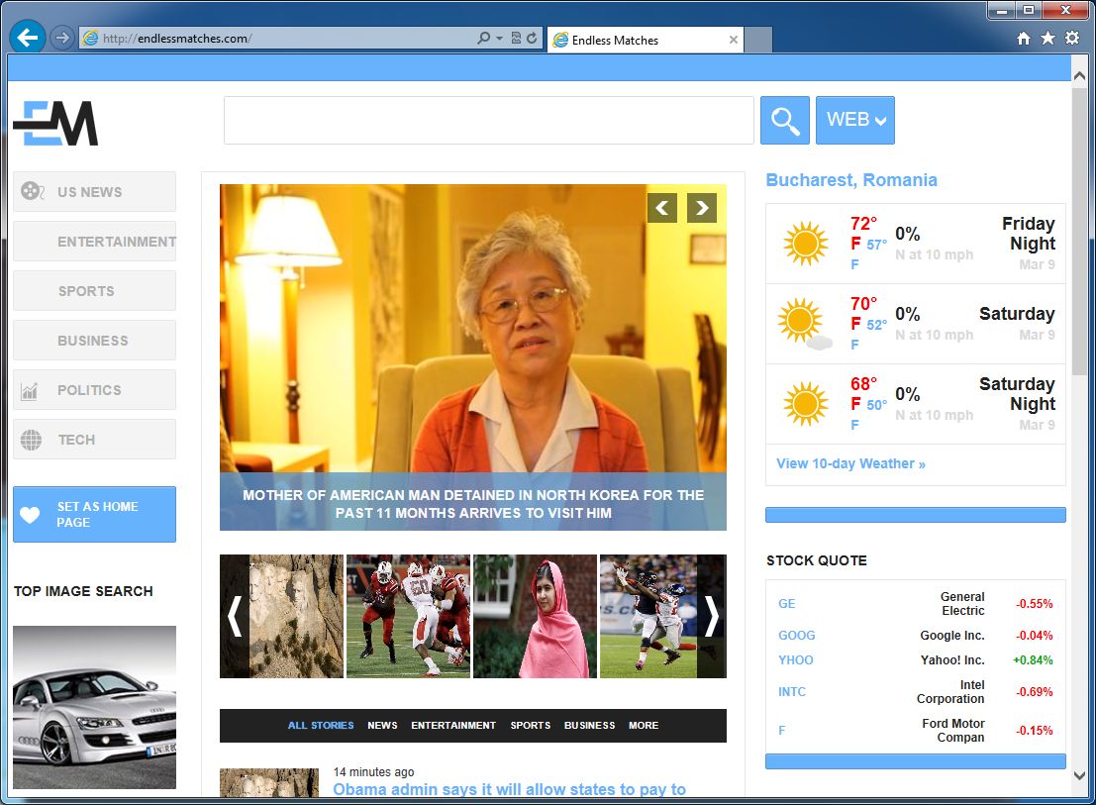
Task: Open the browser Tools gear icon
Action: coord(1072,39)
